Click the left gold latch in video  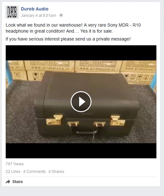coord(54,120)
